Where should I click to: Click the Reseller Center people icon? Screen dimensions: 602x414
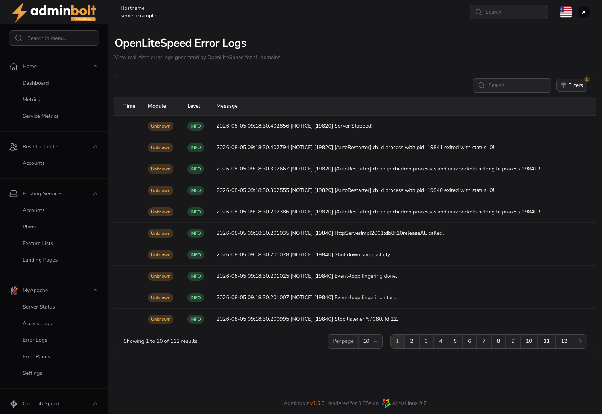(14, 147)
